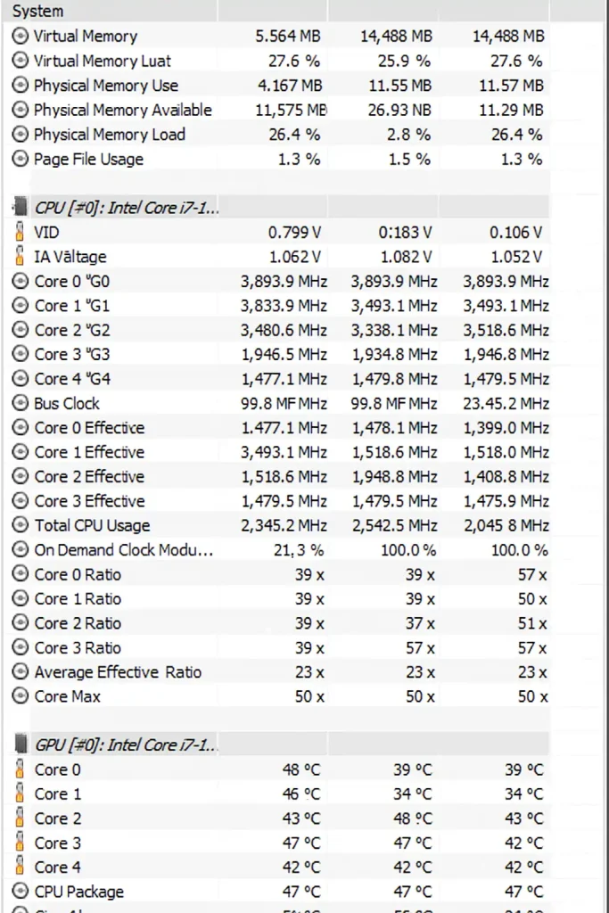Screen dimensions: 609x913
Task: Collapse the System sensor group header
Action: 38,12
